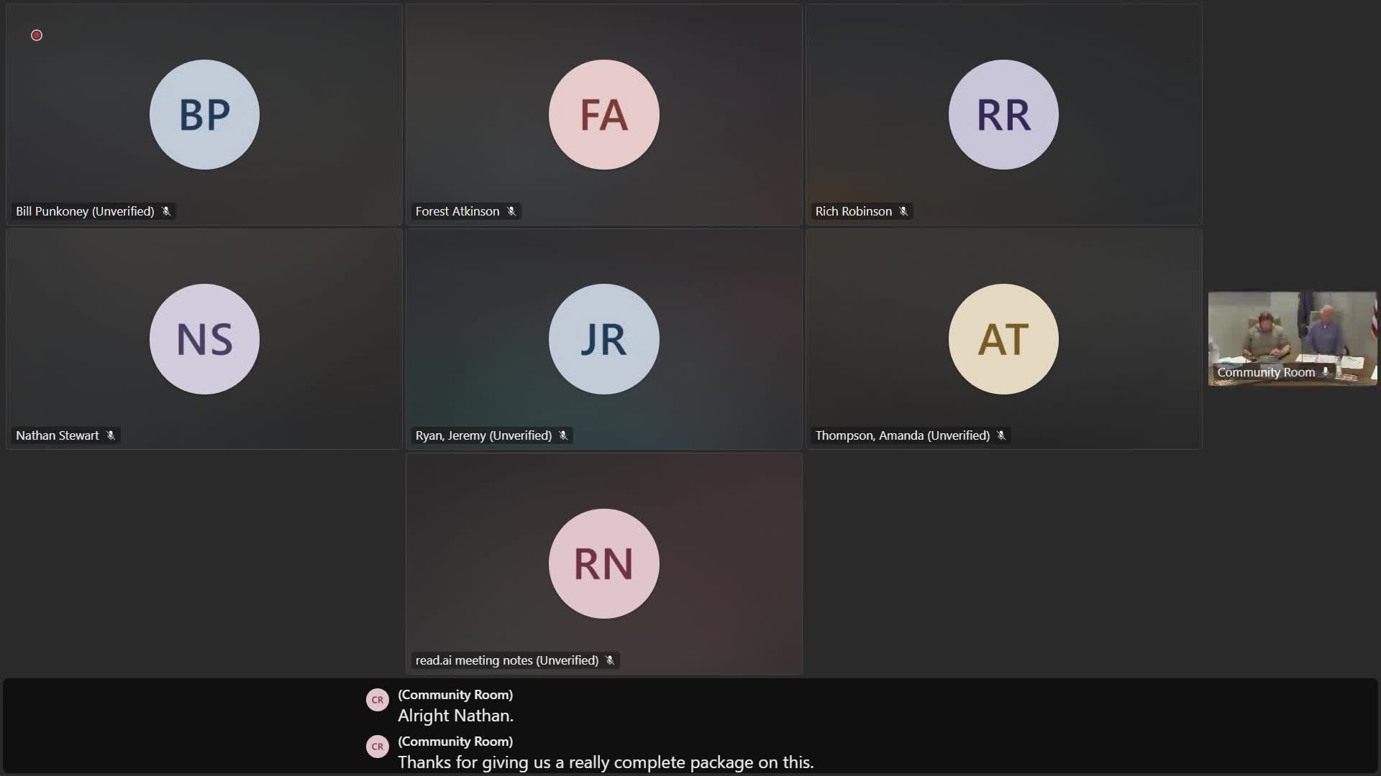Select the BP avatar circle
The image size is (1381, 776).
click(x=204, y=115)
